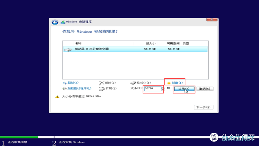Click the 刷新(R) refresh link
This screenshot has width=259, height=146.
[73, 83]
